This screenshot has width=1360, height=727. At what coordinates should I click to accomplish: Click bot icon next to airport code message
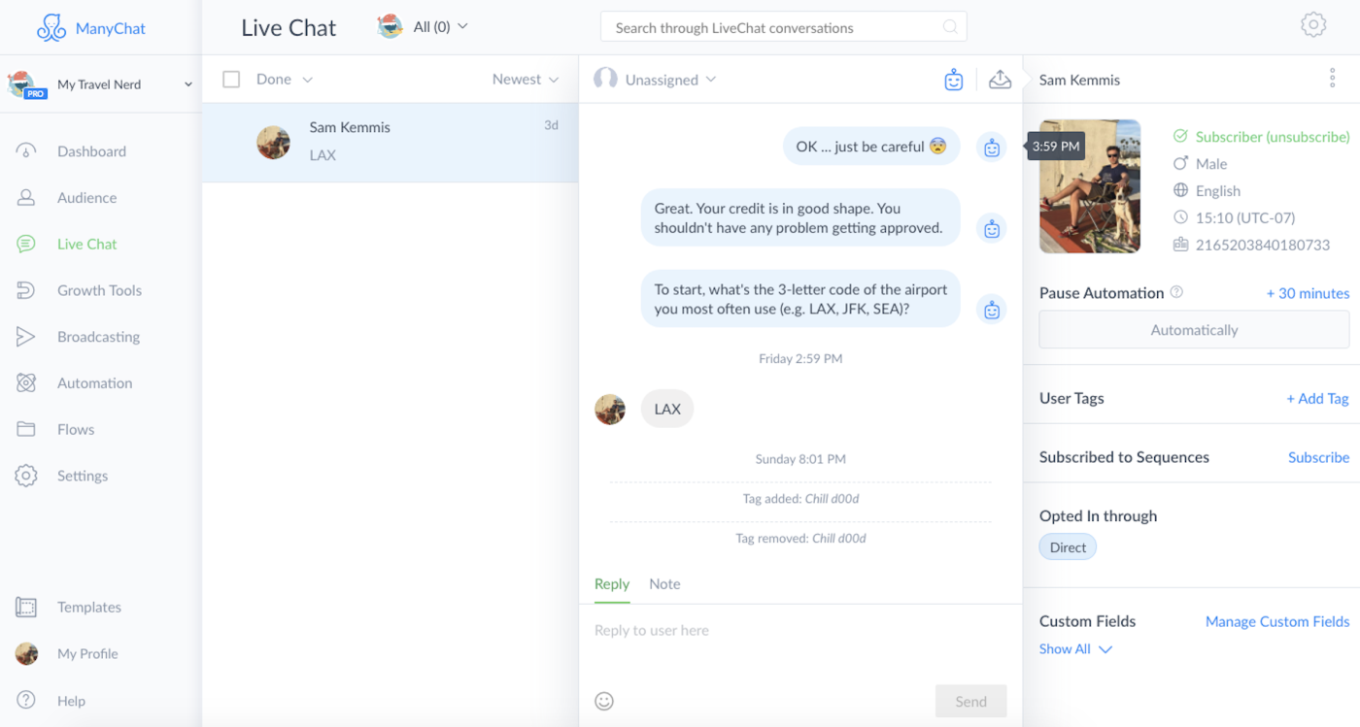(x=991, y=310)
